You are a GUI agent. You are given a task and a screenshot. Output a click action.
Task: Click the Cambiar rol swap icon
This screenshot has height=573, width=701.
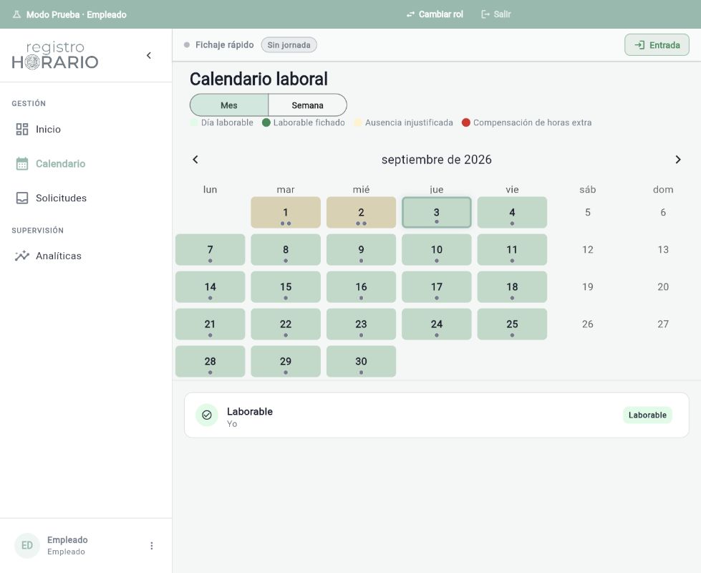pyautogui.click(x=410, y=14)
